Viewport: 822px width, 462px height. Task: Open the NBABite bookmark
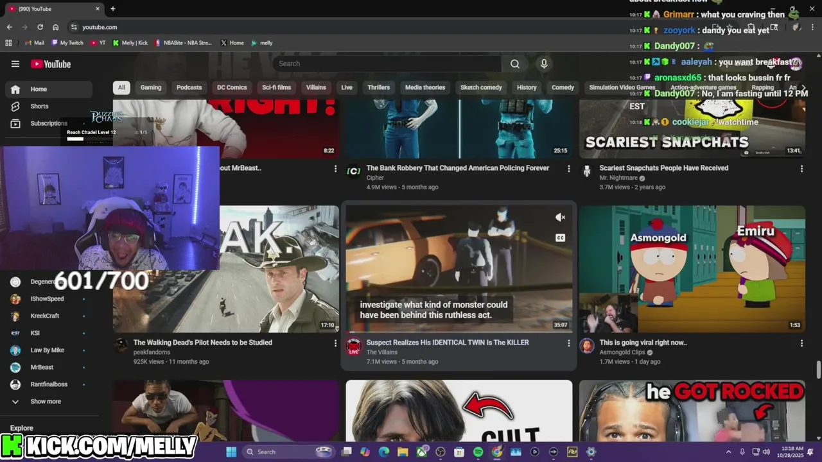click(x=183, y=43)
